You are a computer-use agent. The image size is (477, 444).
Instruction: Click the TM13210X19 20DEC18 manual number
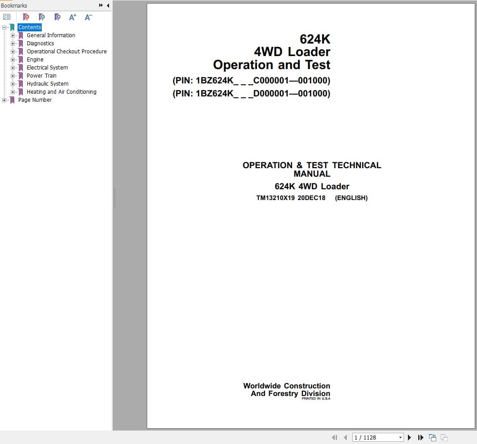tap(291, 198)
